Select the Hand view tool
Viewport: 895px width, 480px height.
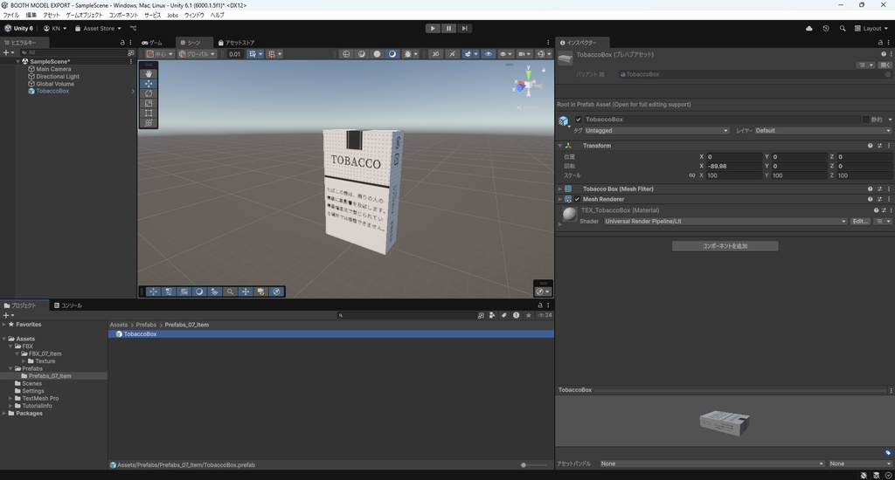149,74
